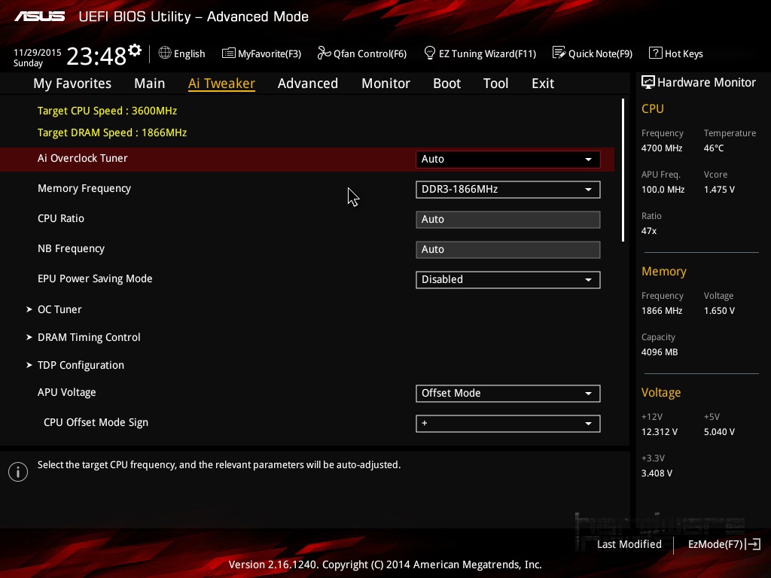Show Hot Keys list
The height and width of the screenshot is (578, 771).
point(676,53)
